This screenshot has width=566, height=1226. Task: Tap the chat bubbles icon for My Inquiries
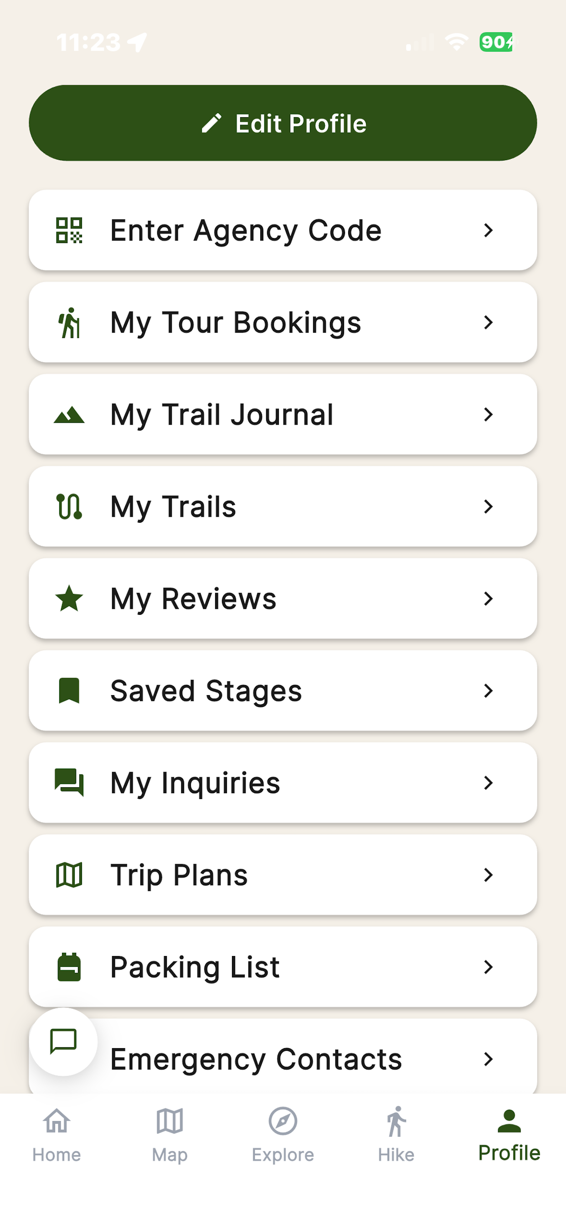click(x=69, y=782)
